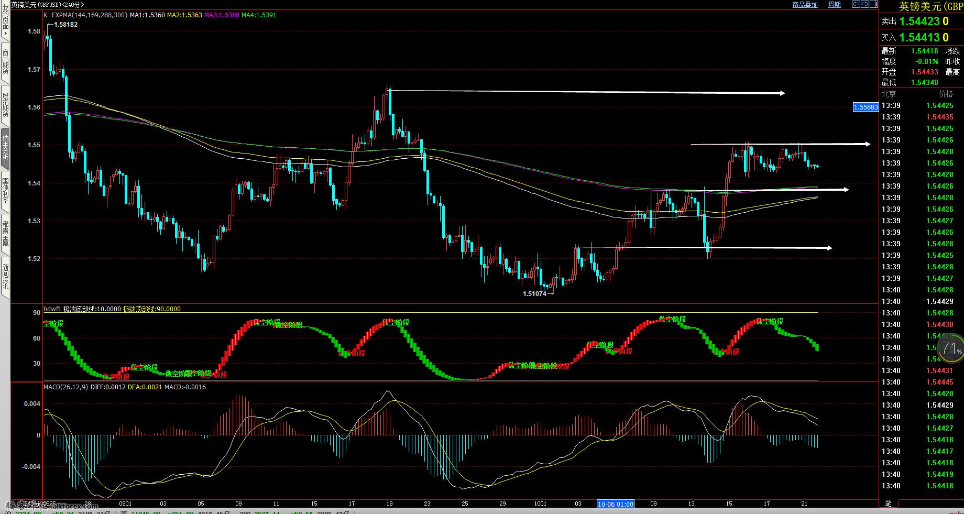Click the MA2:1.5363 value label

(x=184, y=15)
